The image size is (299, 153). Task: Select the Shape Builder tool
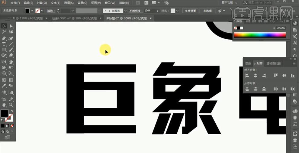coord(4,73)
